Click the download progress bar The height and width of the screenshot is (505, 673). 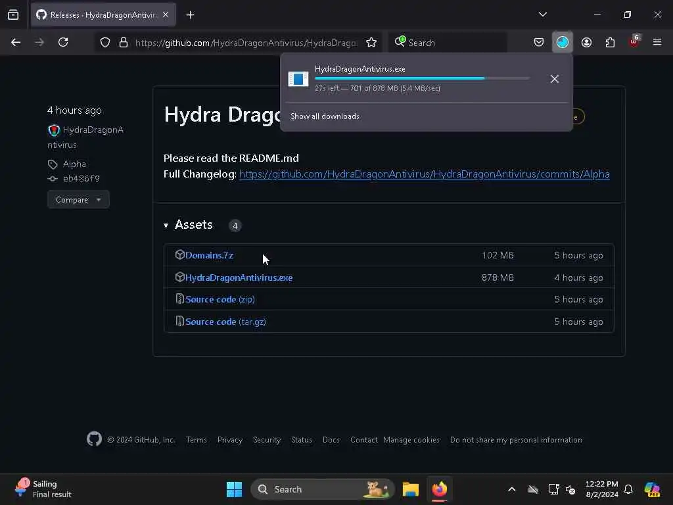(422, 78)
